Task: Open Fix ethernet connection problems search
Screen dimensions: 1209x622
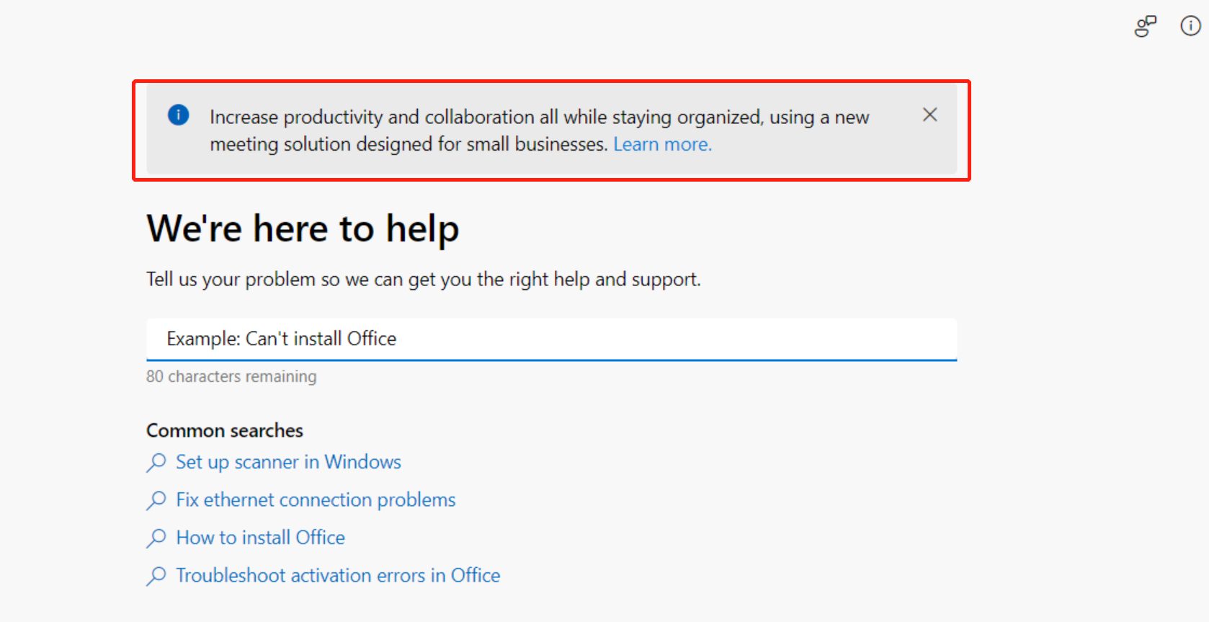Action: [316, 500]
